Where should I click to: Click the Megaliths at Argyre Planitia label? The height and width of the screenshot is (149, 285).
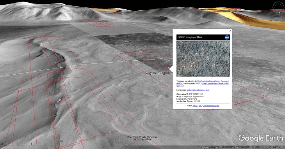159,73
